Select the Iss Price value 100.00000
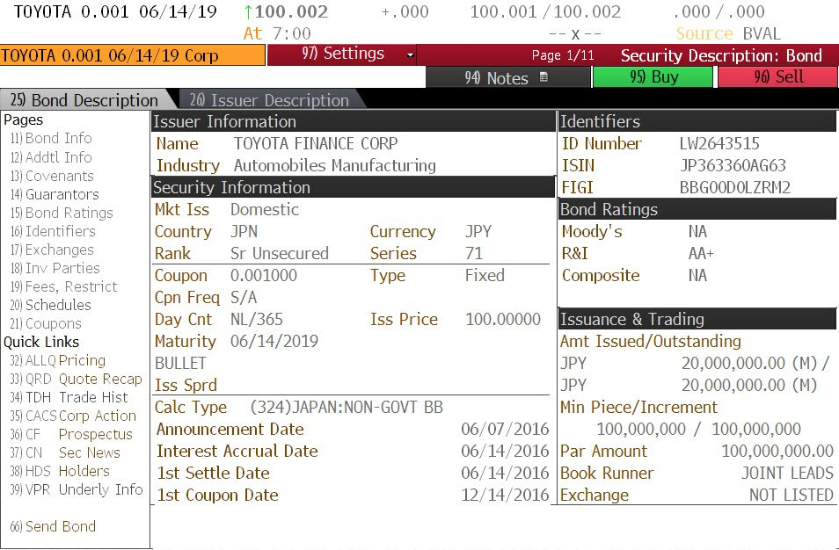The image size is (839, 550). coord(503,319)
